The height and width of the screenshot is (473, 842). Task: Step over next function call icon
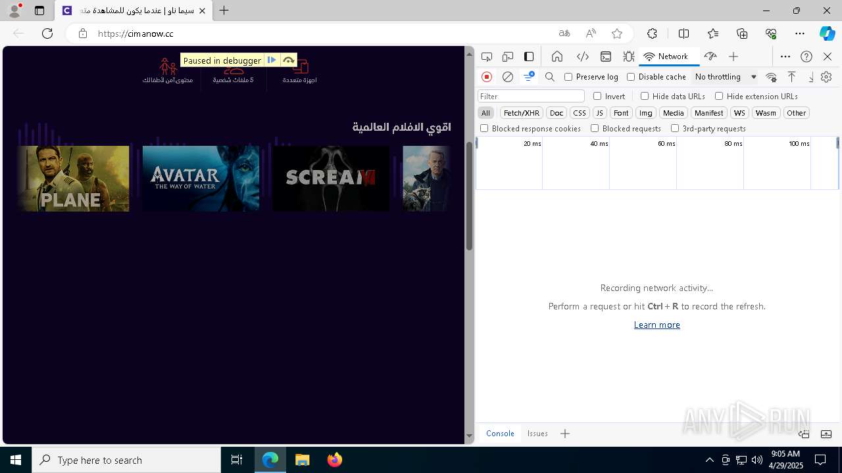point(289,60)
